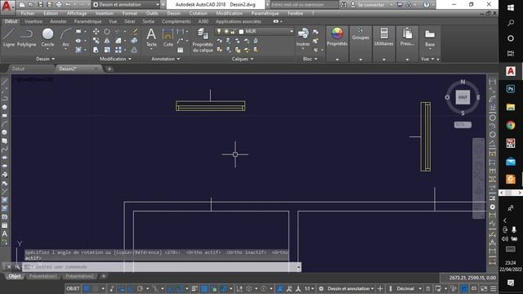
Task: Click the SCG dropdown below the ViewCube
Action: 463,125
